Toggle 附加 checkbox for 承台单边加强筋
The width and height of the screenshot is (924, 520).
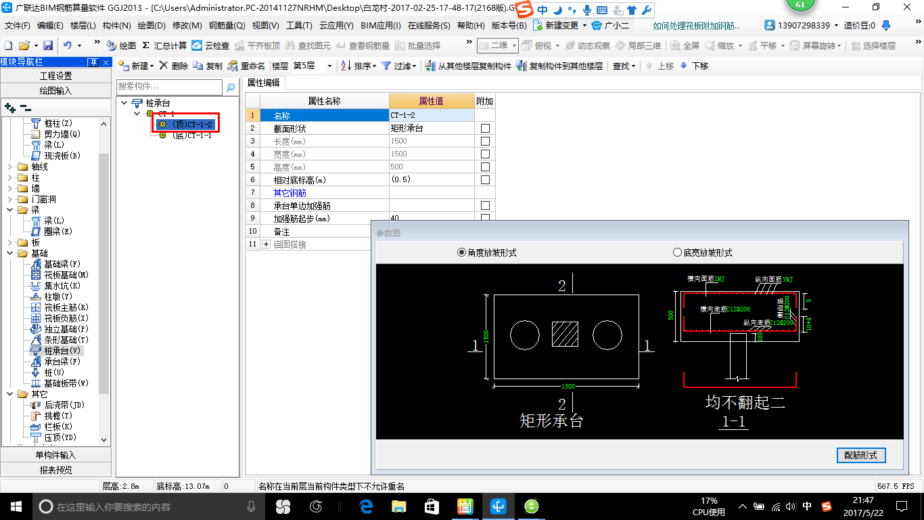click(x=485, y=206)
